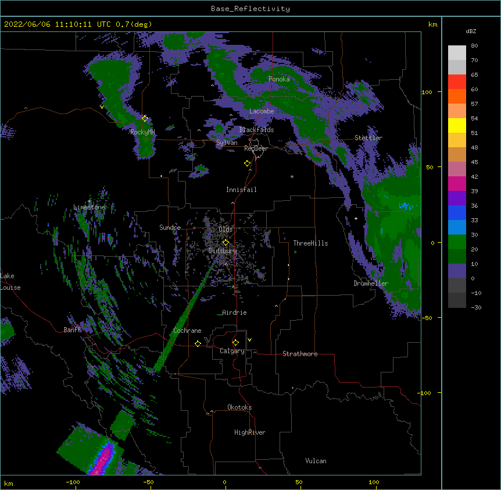Click the Olds city label
The width and height of the screenshot is (501, 490).
pos(226,229)
